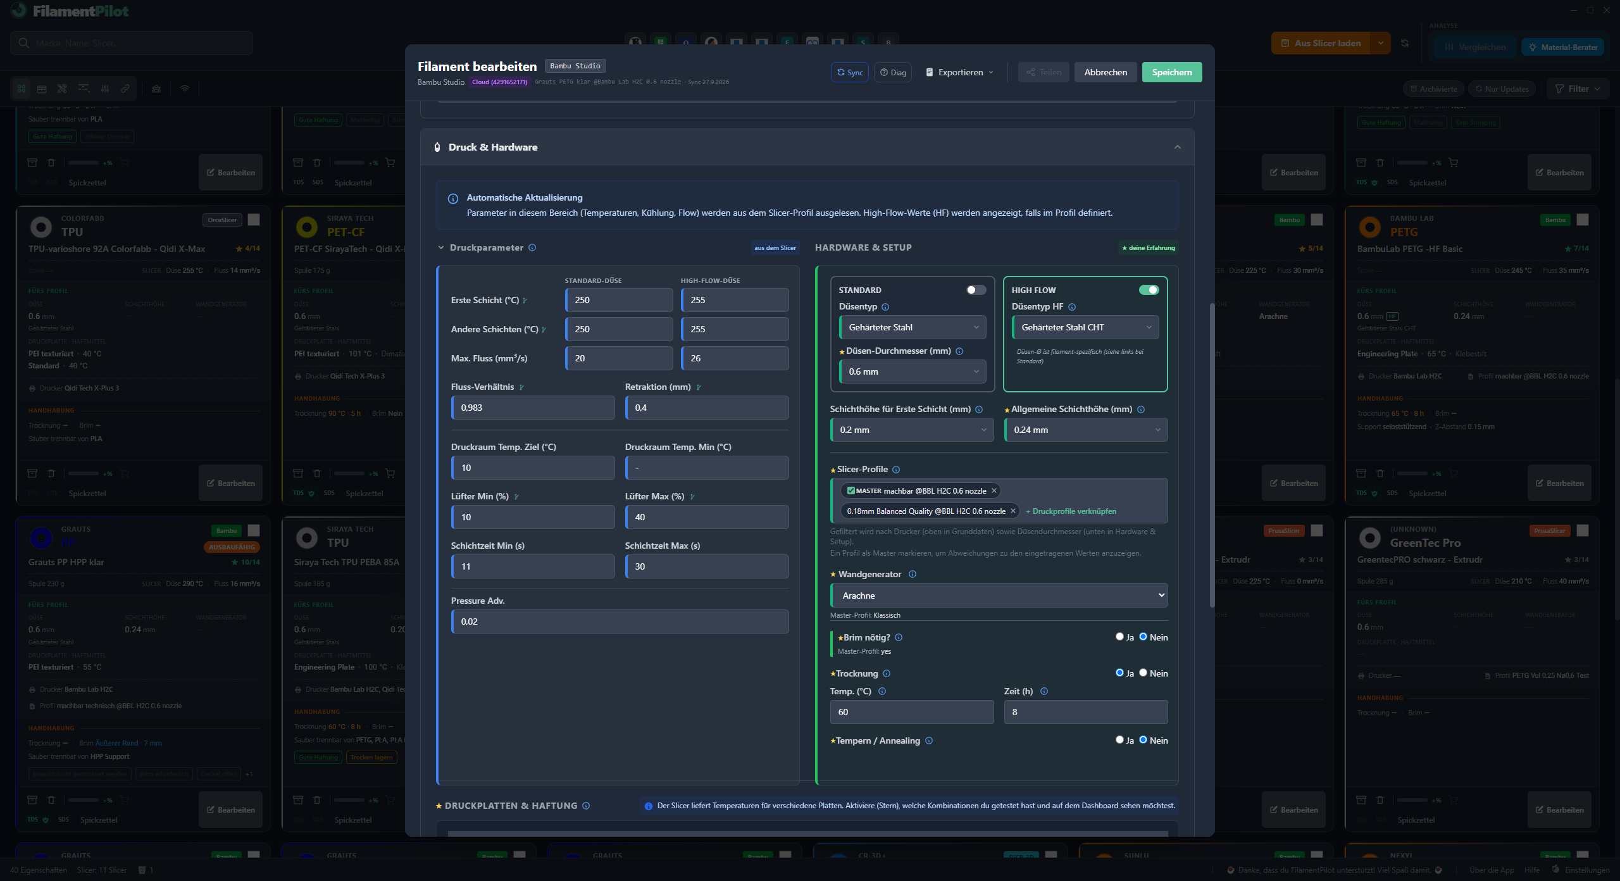Open the Diag diagnostics button
Image resolution: width=1620 pixels, height=881 pixels.
point(893,72)
